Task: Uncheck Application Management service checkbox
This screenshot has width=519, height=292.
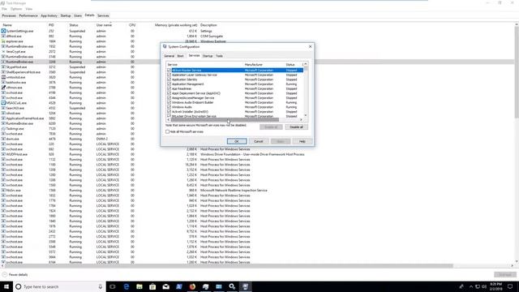Action: (x=169, y=84)
